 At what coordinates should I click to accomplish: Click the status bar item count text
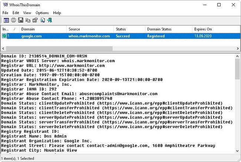pos(17,158)
